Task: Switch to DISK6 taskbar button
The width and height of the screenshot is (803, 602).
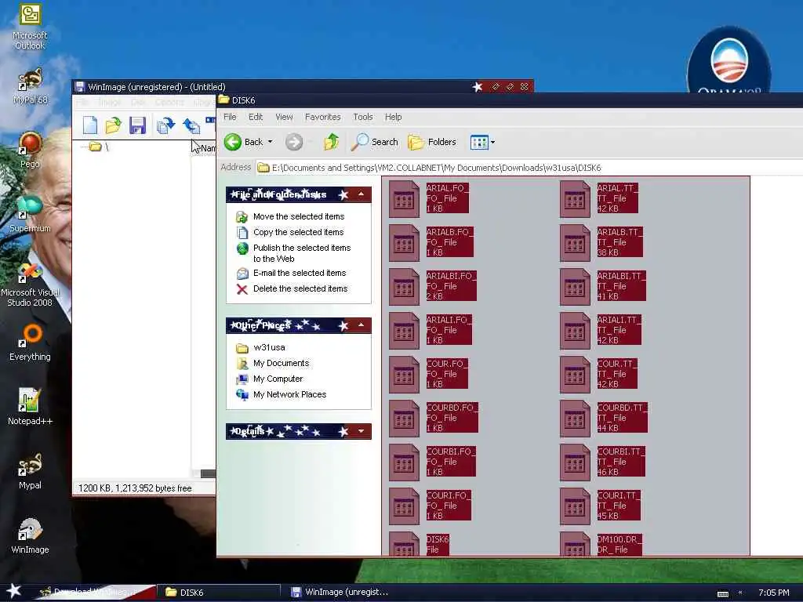Action: [x=219, y=593]
